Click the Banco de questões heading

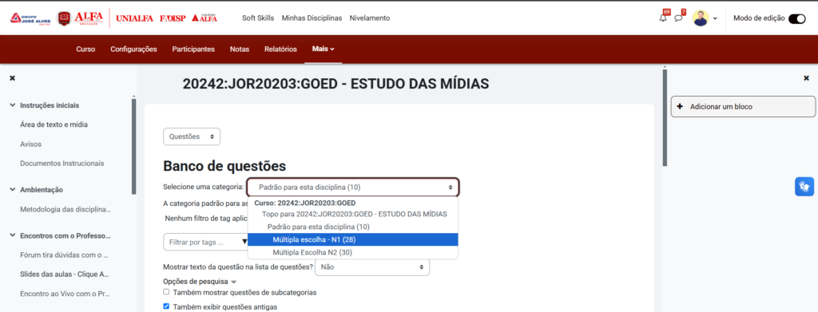click(224, 166)
